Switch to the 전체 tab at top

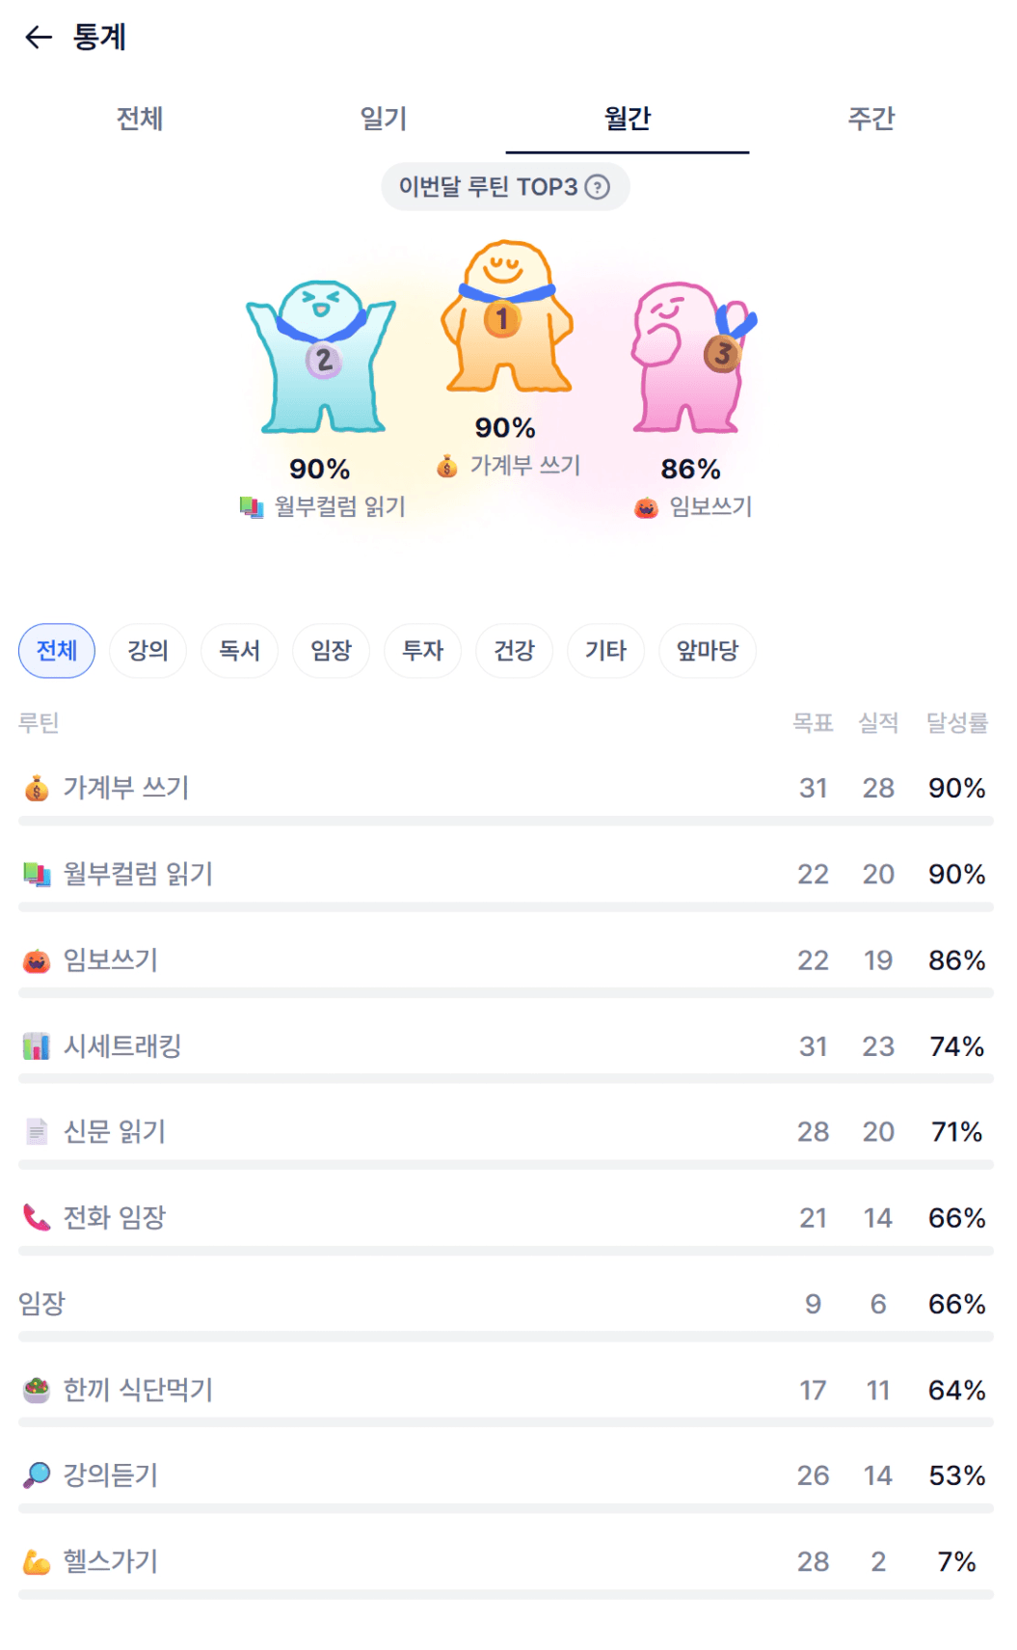point(140,119)
